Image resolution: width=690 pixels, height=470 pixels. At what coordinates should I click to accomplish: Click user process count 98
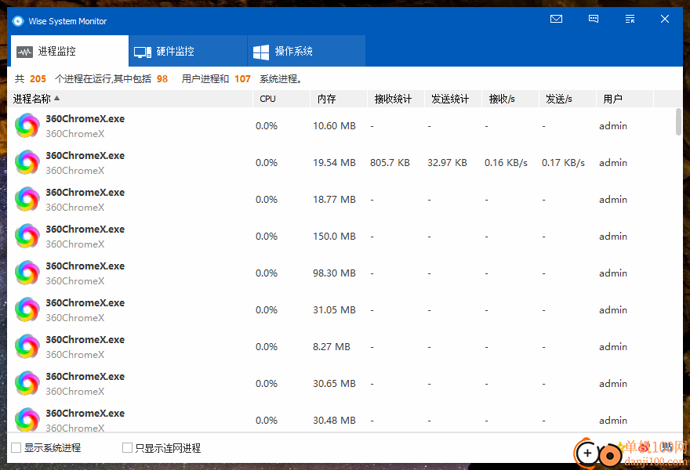click(x=162, y=78)
